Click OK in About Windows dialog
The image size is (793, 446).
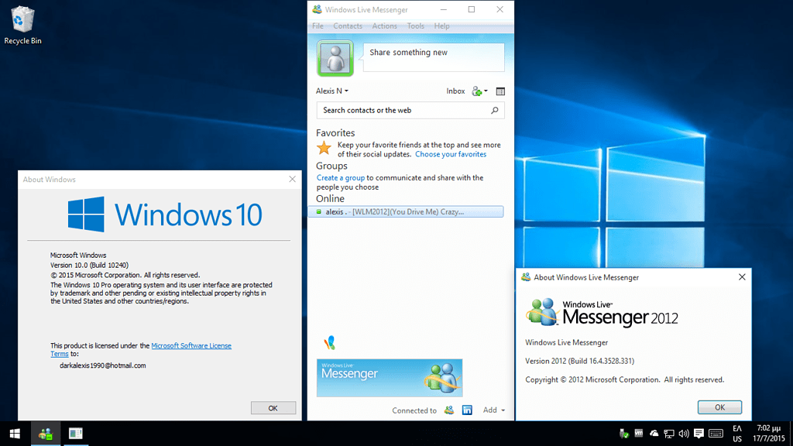(x=273, y=407)
